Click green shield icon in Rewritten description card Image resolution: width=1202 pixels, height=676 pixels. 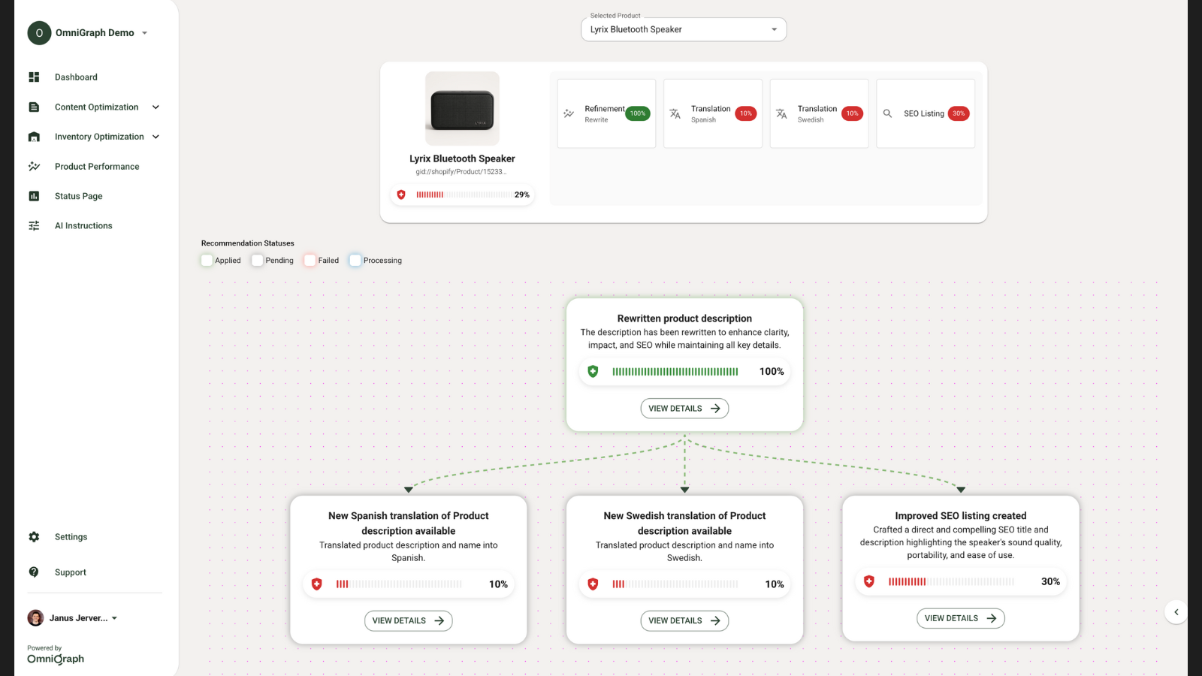tap(593, 372)
